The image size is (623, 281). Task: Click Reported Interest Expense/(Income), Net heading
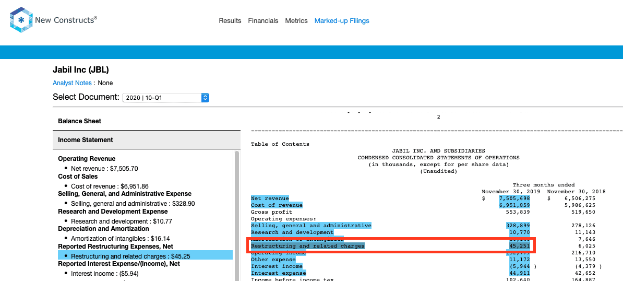pos(119,264)
